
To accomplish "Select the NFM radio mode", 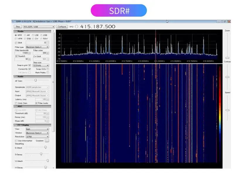I will (16, 35).
